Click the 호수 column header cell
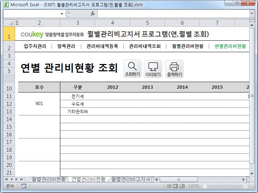The width and height of the screenshot is (258, 193). pos(39,87)
